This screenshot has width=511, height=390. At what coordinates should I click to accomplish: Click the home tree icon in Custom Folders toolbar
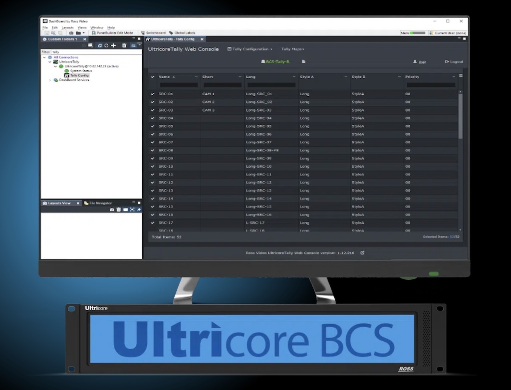(100, 45)
